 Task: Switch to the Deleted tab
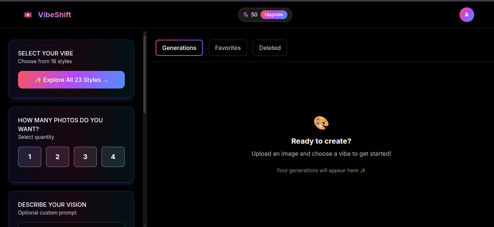[270, 48]
